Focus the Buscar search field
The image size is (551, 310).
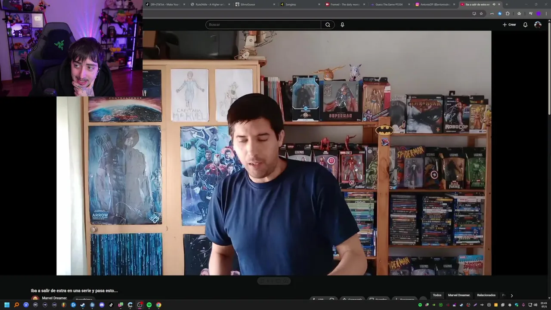pos(263,25)
